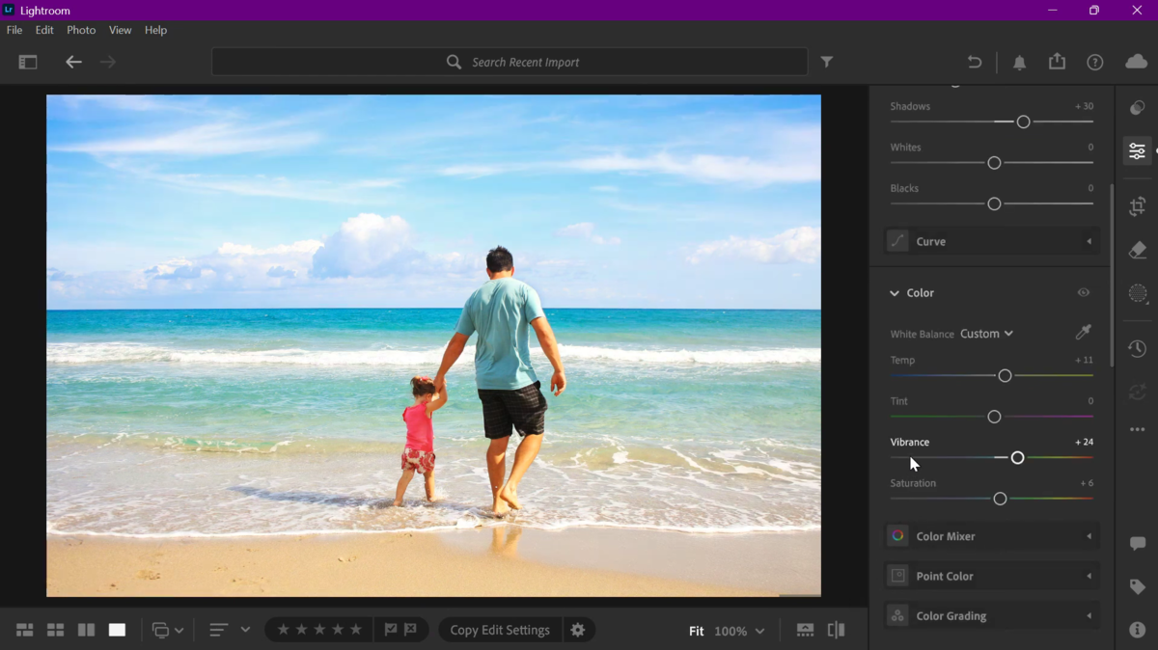Open the Comments panel icon
The image size is (1158, 650).
1138,544
